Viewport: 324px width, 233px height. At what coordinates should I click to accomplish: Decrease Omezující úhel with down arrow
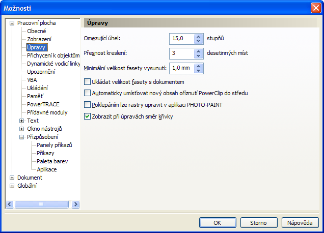198,41
